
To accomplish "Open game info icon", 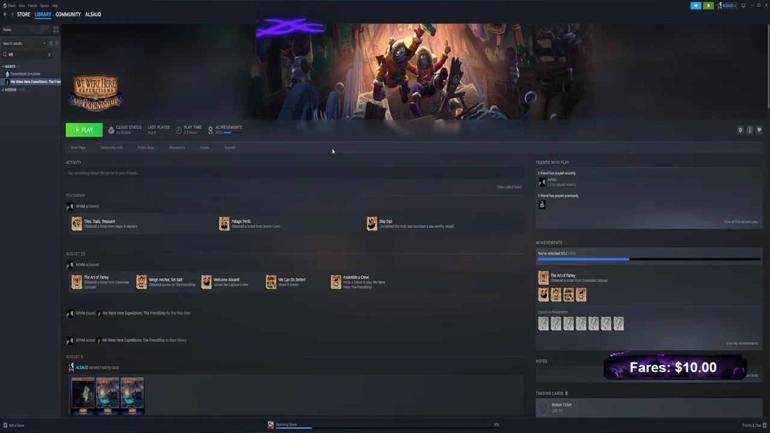I will tap(750, 130).
